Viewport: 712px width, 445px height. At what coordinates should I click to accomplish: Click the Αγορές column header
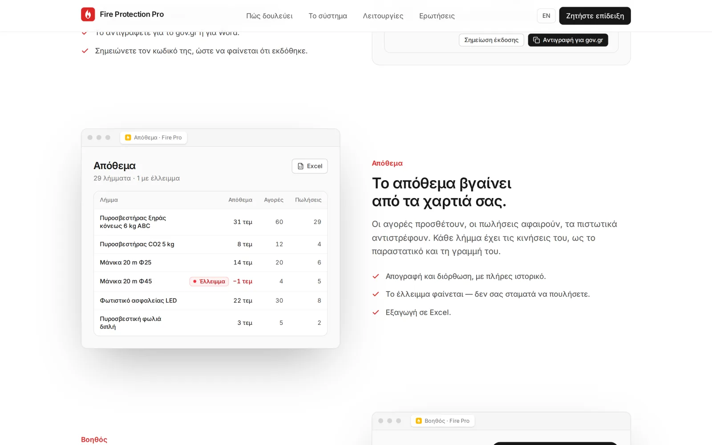[x=274, y=200]
